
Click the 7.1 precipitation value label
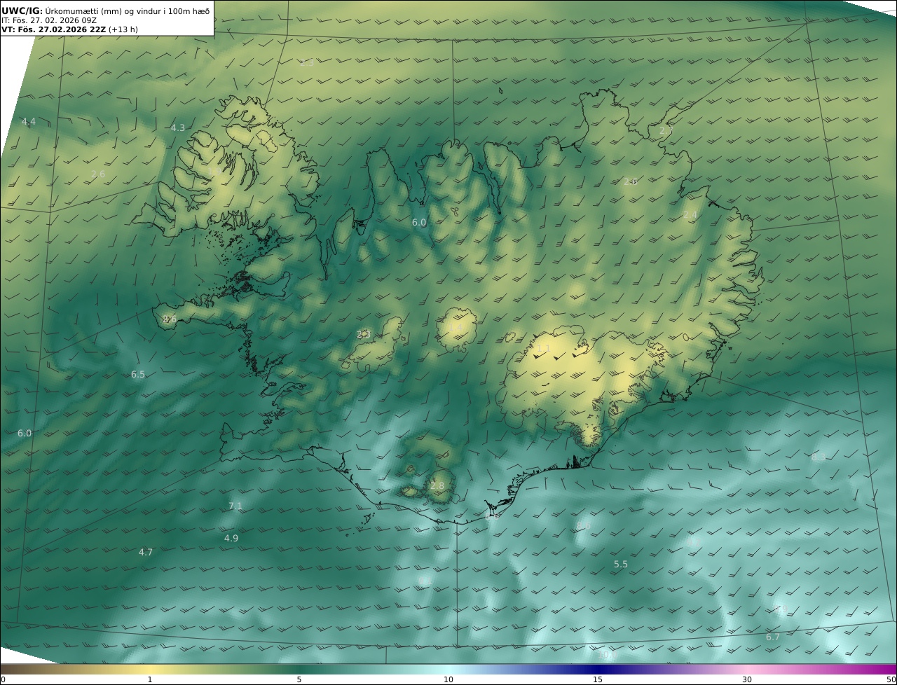235,506
